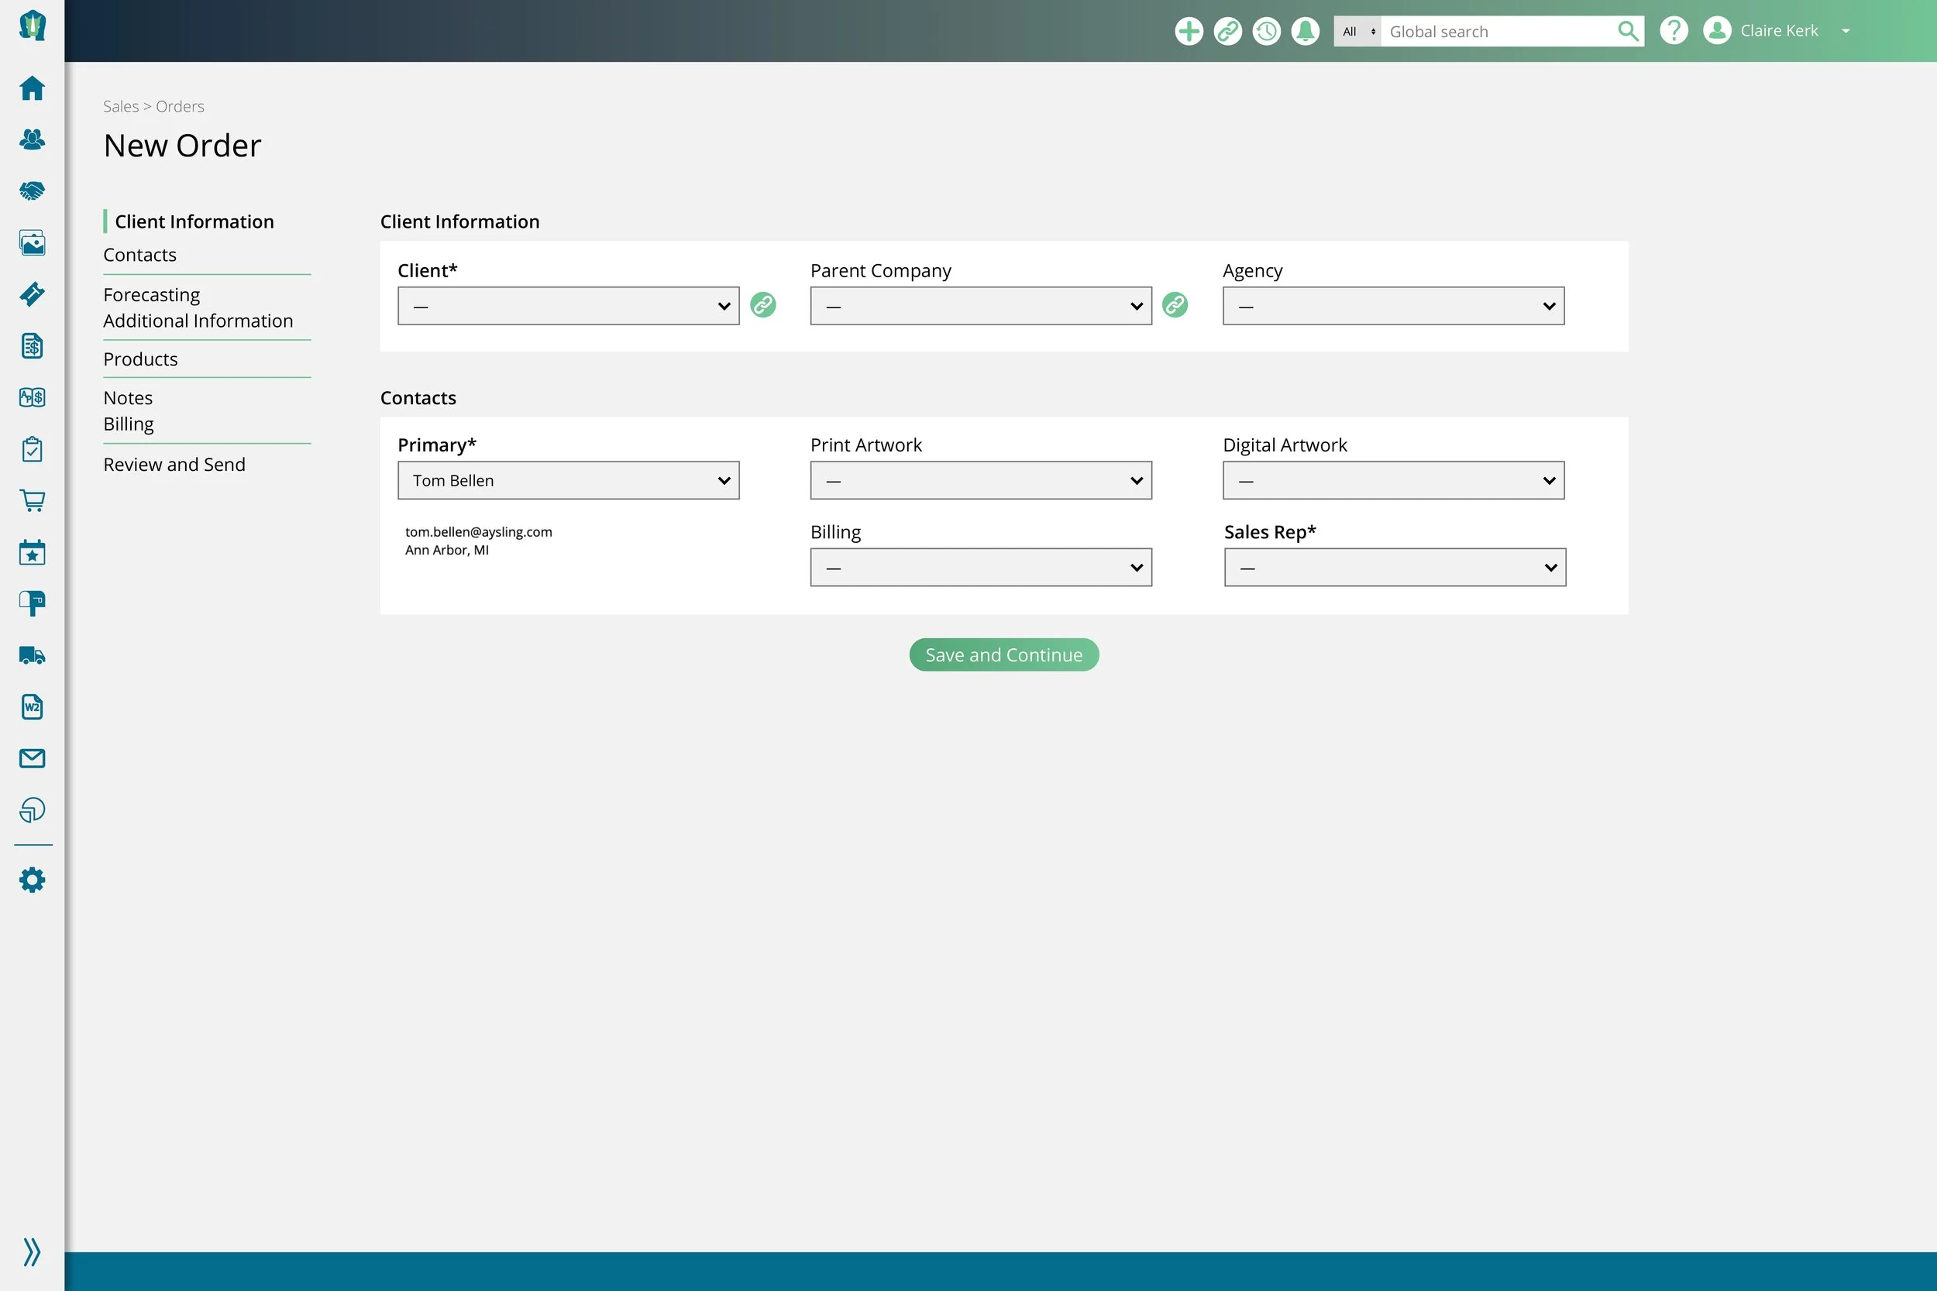Open the Client dropdown

pyautogui.click(x=568, y=306)
